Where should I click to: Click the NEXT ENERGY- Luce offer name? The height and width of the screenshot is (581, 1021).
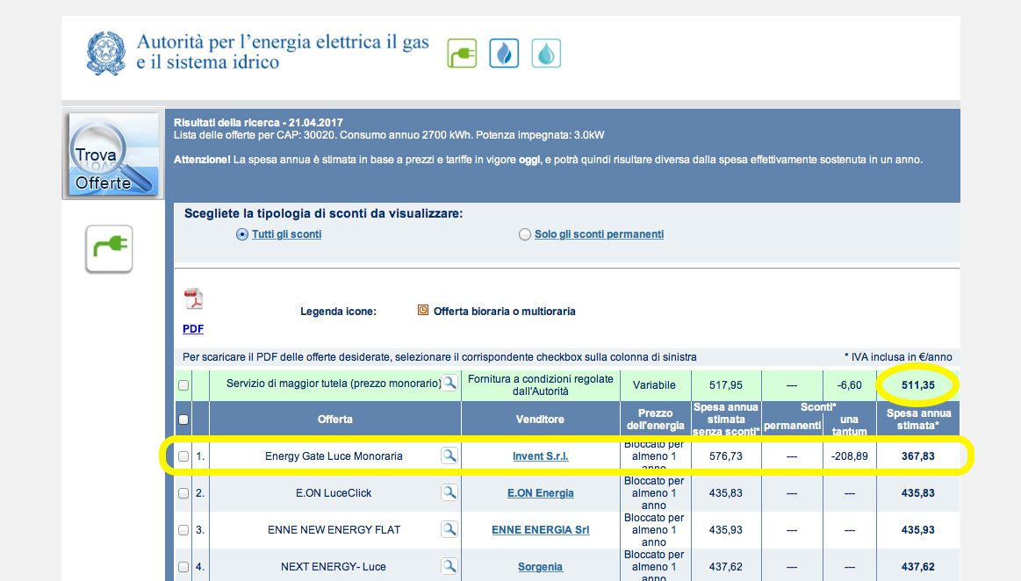tap(334, 567)
